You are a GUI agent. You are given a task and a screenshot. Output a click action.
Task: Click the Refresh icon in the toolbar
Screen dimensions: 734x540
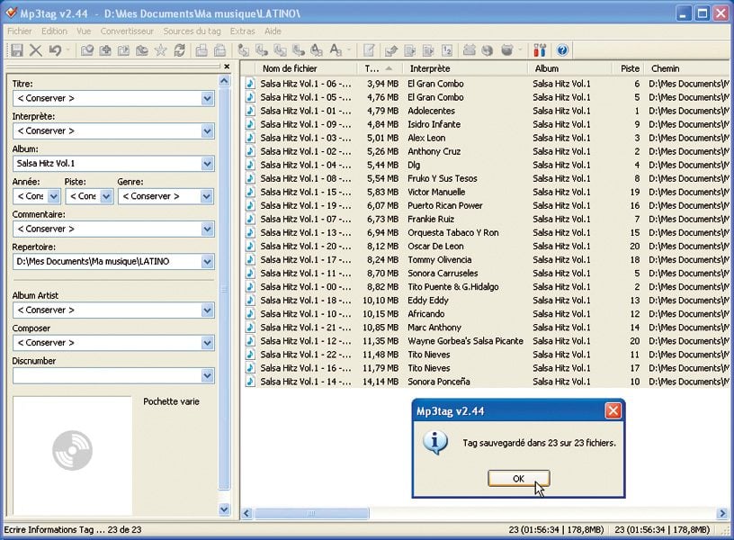click(x=179, y=50)
